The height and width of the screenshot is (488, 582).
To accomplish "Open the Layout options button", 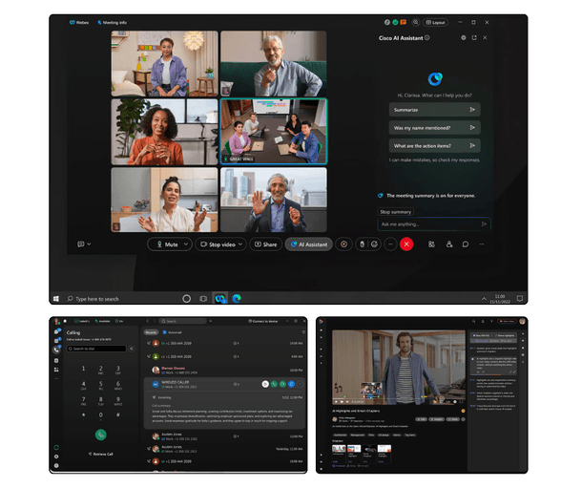I will 435,22.
